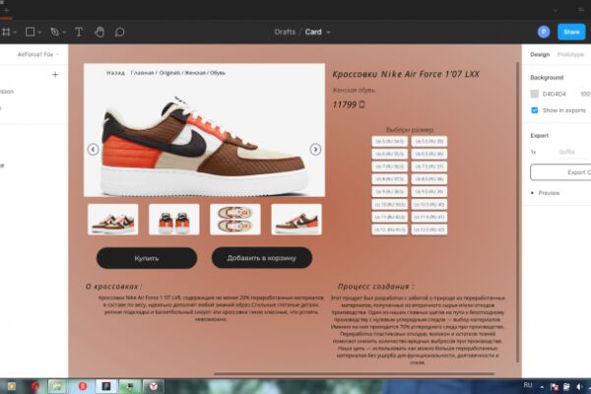Select the Rectangle shape tool
The height and width of the screenshot is (394, 591).
(30, 33)
